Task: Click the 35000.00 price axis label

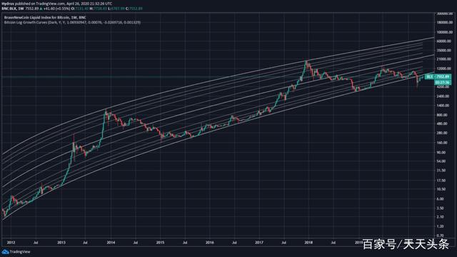Action: (444, 51)
